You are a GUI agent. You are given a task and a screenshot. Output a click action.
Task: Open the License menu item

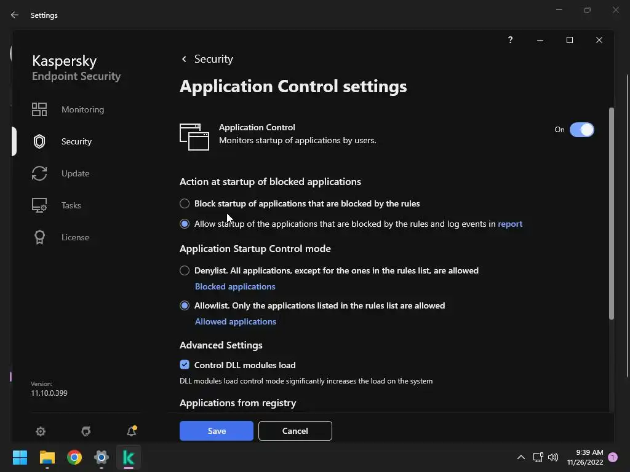(x=75, y=237)
